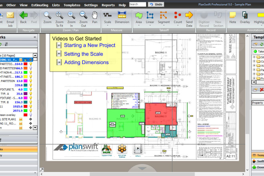Expand the bottom gray arrow handle under the plan
Viewport: 264px width, 176px height.
[142, 168]
